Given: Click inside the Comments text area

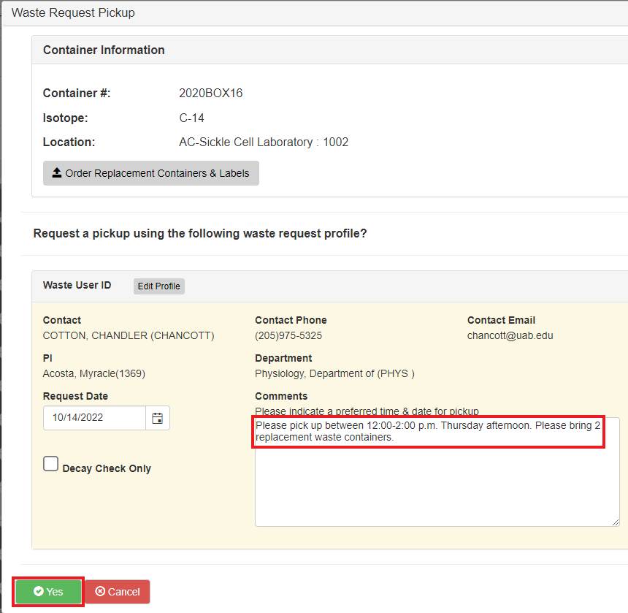Looking at the screenshot, I should [437, 482].
